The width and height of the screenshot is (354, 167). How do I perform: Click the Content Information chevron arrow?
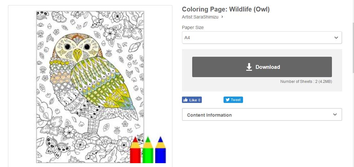click(x=335, y=115)
